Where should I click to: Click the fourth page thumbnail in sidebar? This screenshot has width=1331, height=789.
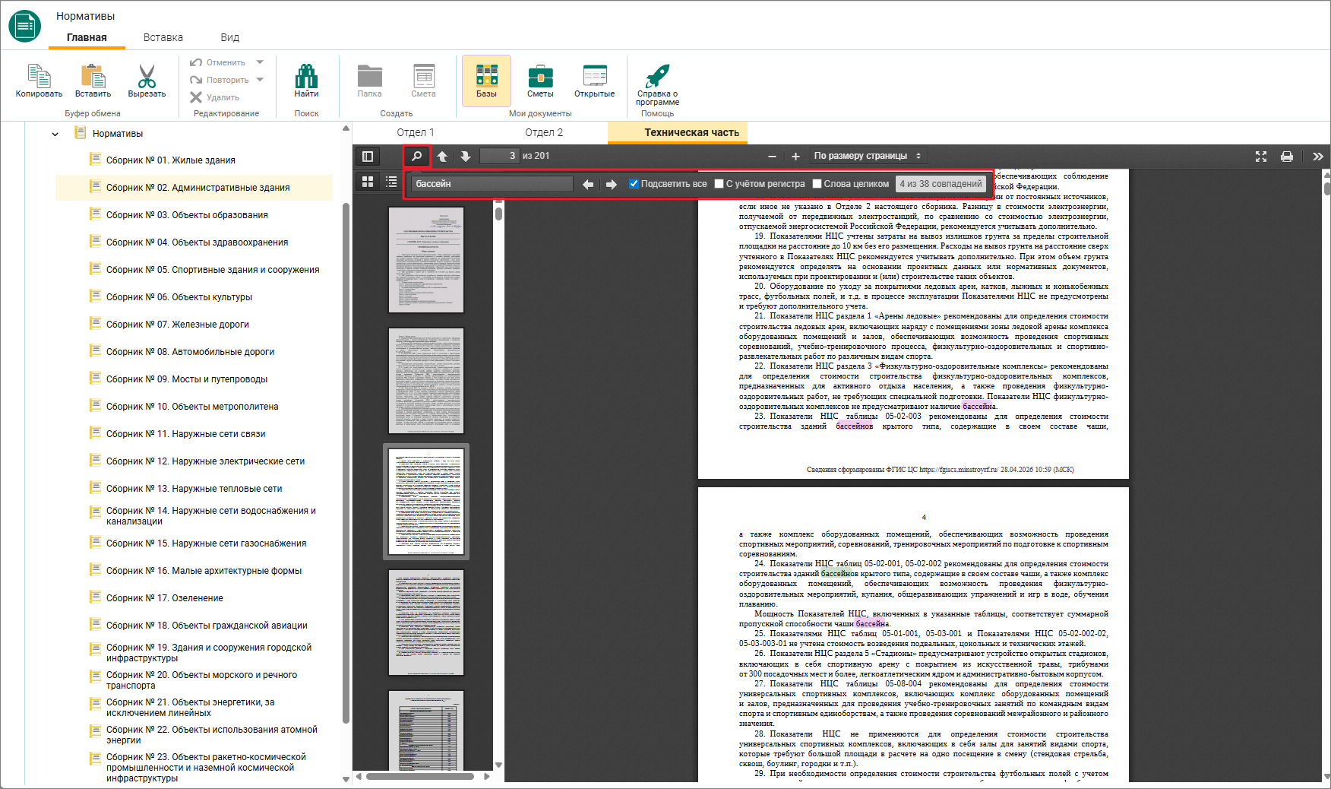[426, 623]
